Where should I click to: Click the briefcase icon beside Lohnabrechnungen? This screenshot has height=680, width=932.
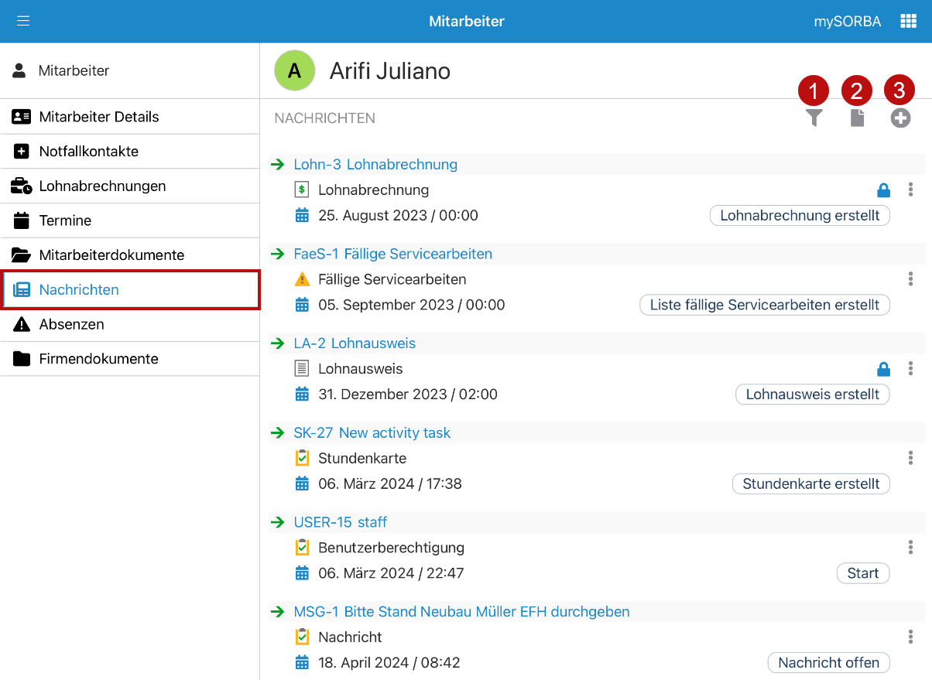pyautogui.click(x=22, y=186)
